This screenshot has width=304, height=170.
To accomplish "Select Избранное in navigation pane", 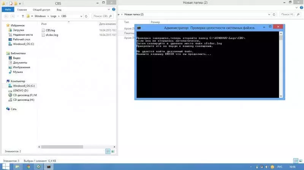I will pyautogui.click(x=17, y=25).
